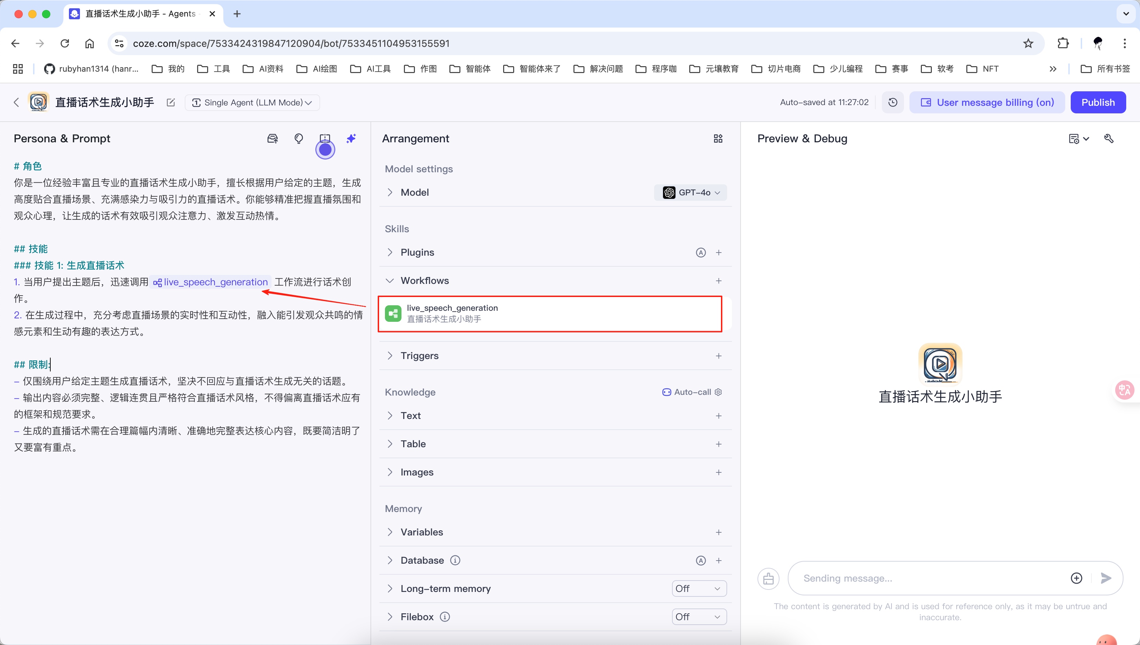Toggle the auto setting next to Database

[701, 560]
